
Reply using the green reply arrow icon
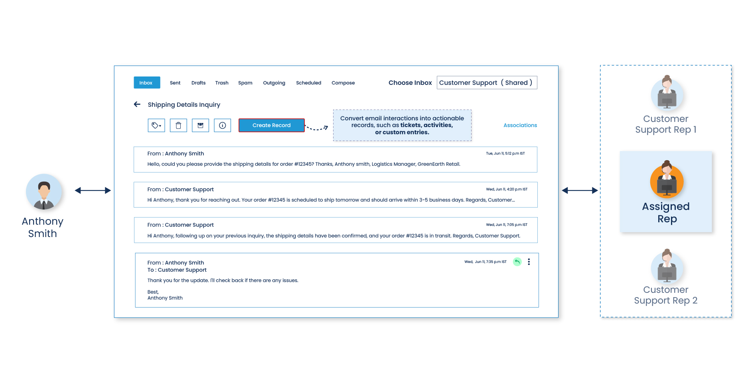[x=517, y=262]
